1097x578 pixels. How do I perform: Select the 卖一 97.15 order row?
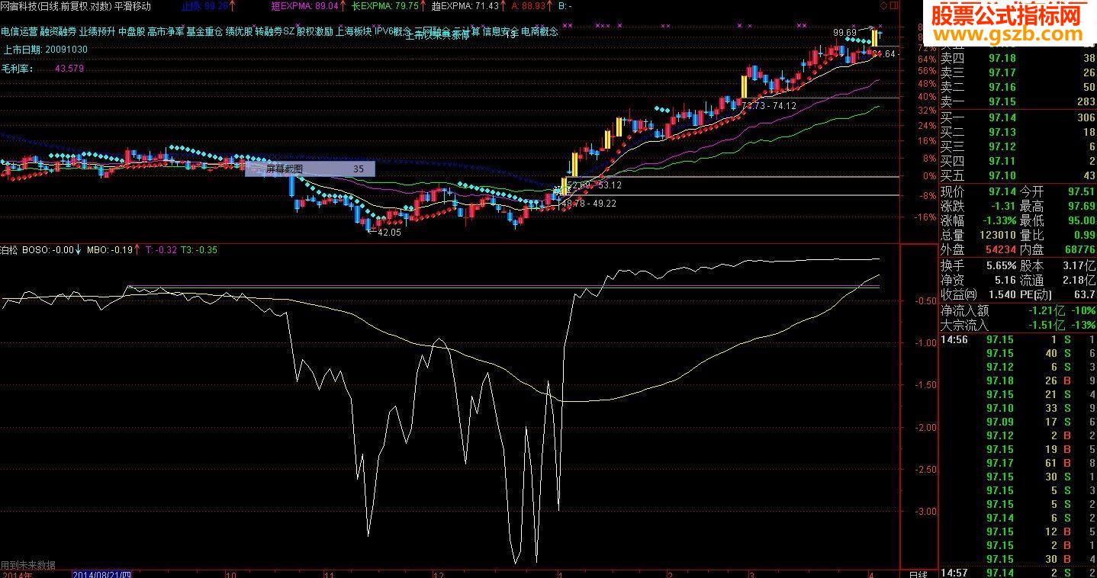pos(1017,101)
